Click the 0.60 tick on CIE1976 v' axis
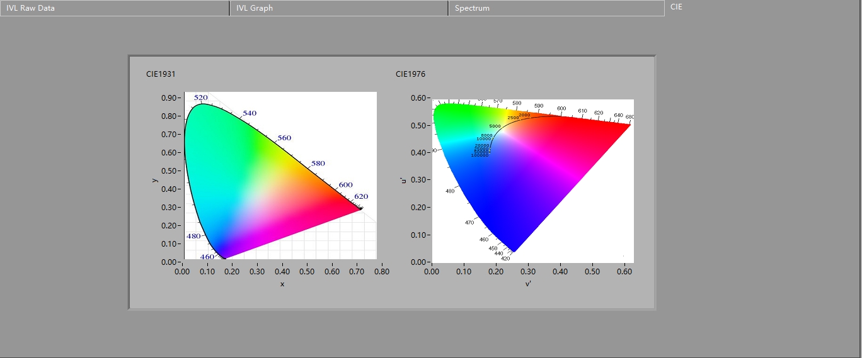The height and width of the screenshot is (358, 862). tap(624, 272)
